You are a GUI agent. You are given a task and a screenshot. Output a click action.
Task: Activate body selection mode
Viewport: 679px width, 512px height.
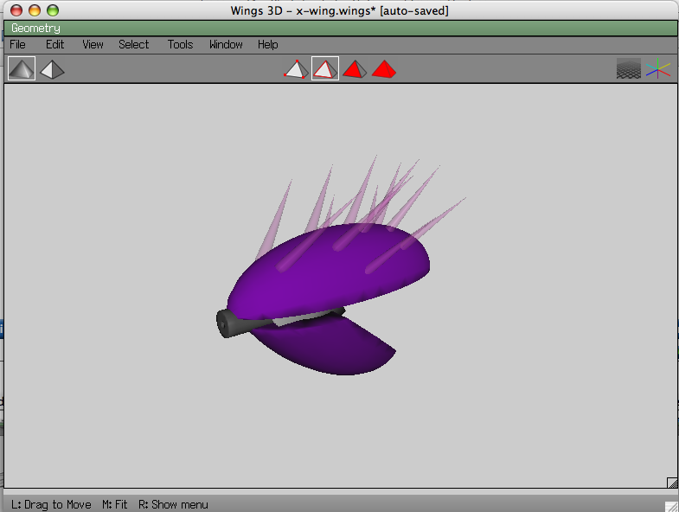pyautogui.click(x=384, y=69)
